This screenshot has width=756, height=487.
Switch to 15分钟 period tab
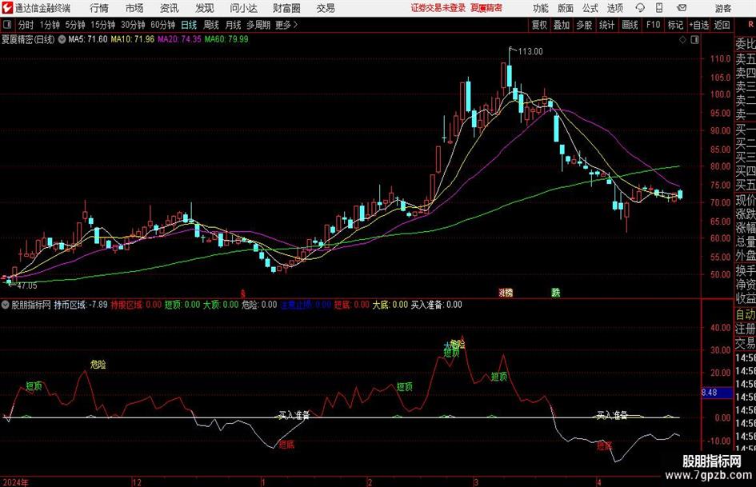(102, 25)
